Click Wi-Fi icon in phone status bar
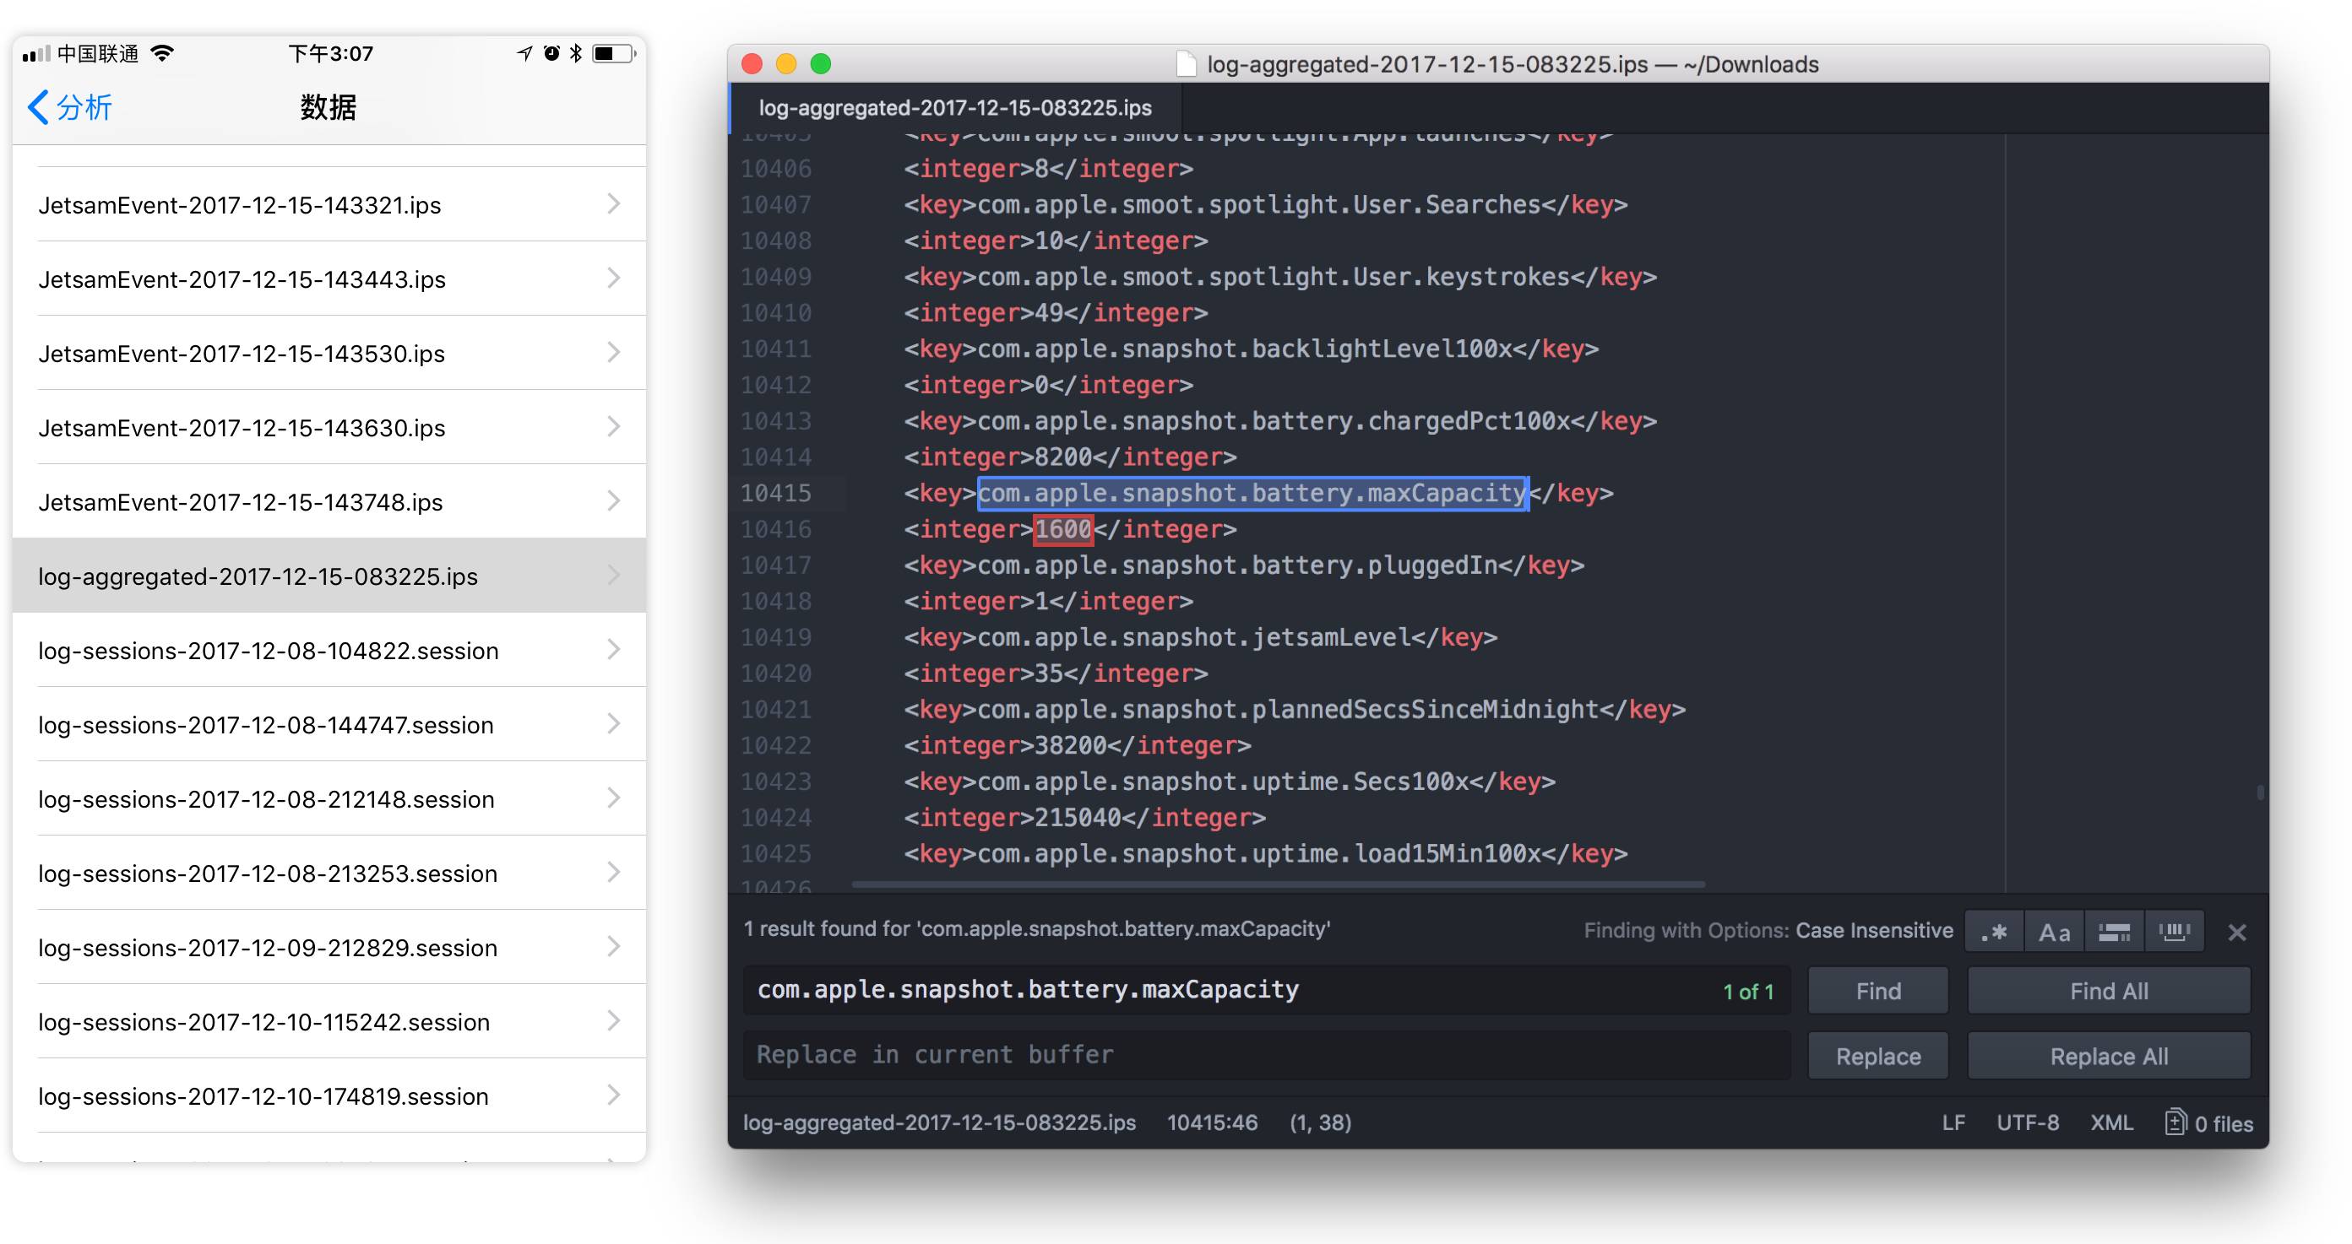 (162, 54)
